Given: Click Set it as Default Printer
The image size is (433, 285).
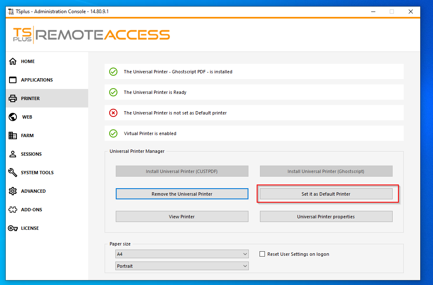Looking at the screenshot, I should [326, 194].
